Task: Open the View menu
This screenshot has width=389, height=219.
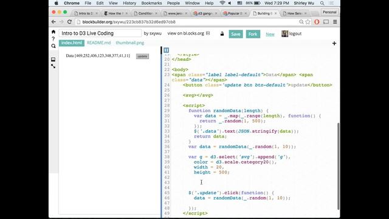Action: click(x=113, y=3)
